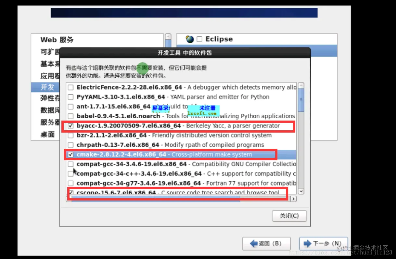Check the compat-gcc-34-3.4.6-19 package checkbox
The height and width of the screenshot is (259, 396).
click(x=70, y=164)
